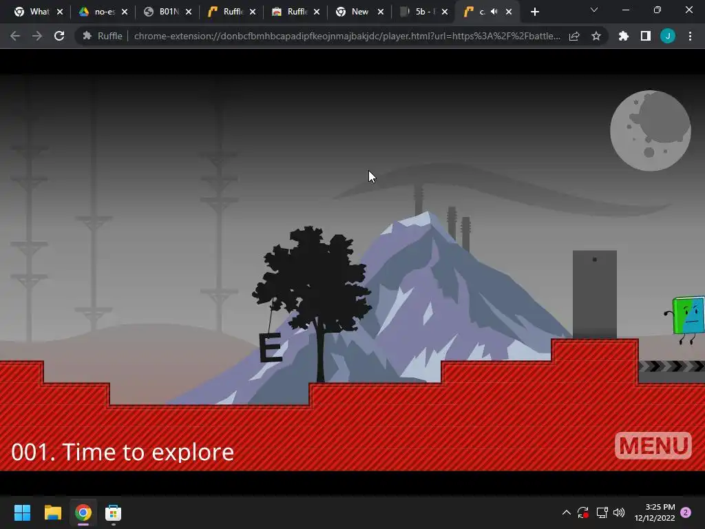The width and height of the screenshot is (705, 529).
Task: Close the 'no-es' tab
Action: pos(125,12)
